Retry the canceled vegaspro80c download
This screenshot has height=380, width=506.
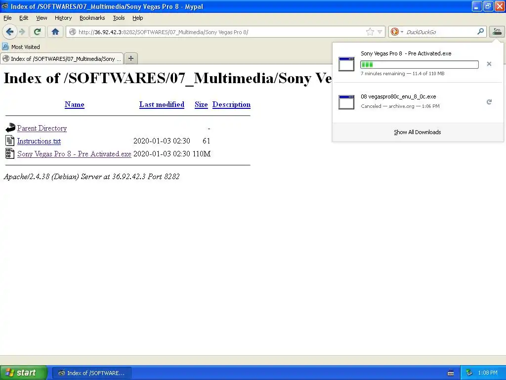point(489,102)
